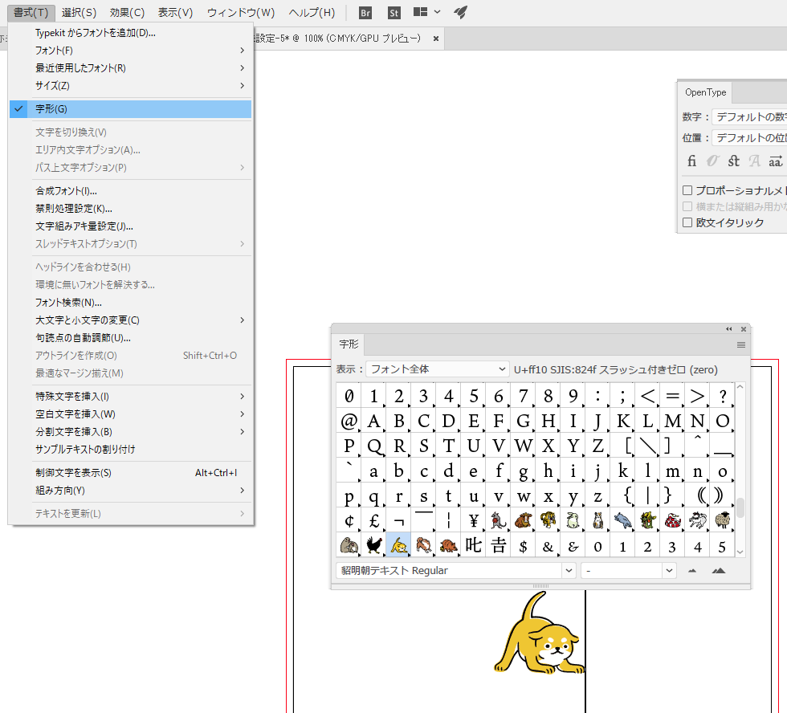This screenshot has width=787, height=713.
Task: Choose サンプルテキストの割り付け
Action: (x=130, y=449)
